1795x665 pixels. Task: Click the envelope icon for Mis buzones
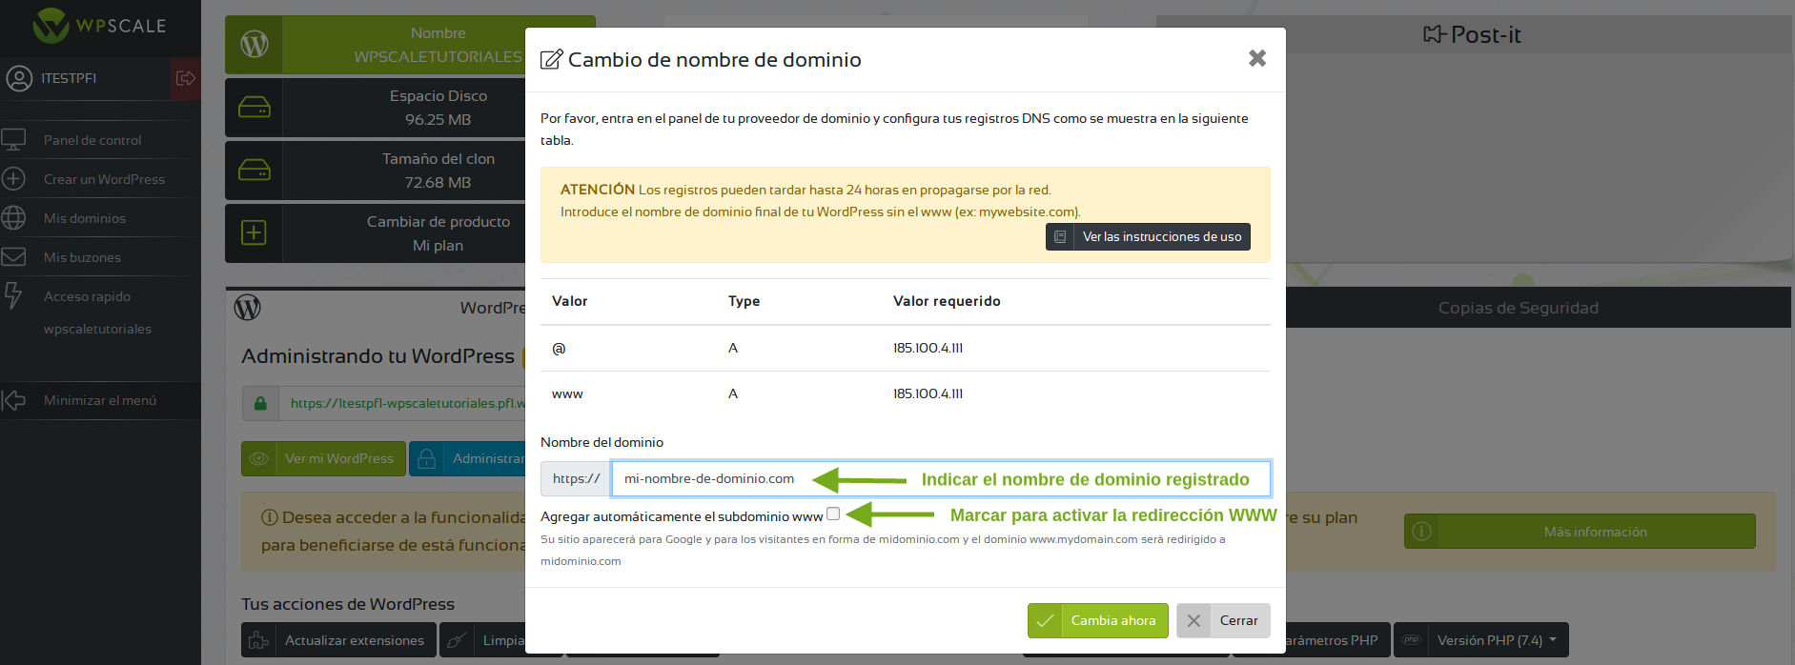point(13,257)
